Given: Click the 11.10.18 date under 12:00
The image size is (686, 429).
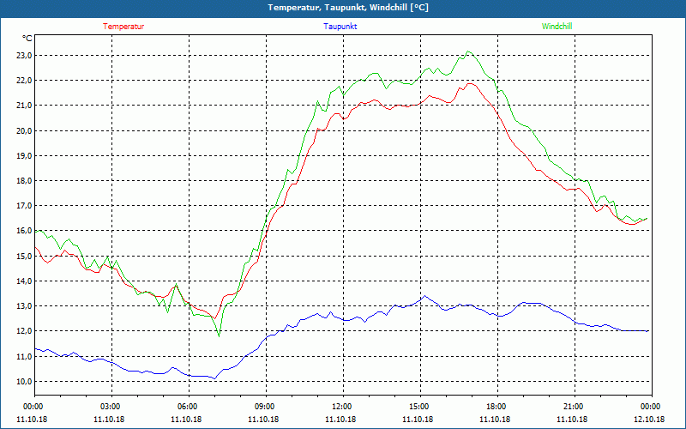Looking at the screenshot, I should (340, 419).
